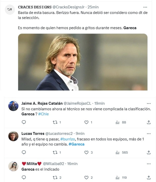This screenshot has width=156, height=182.
Task: Like Jaime A. Rojas Catalán's tweet
Action: 86,122
